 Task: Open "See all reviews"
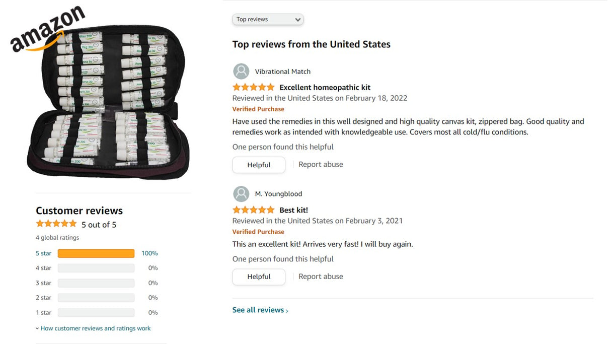pyautogui.click(x=258, y=310)
